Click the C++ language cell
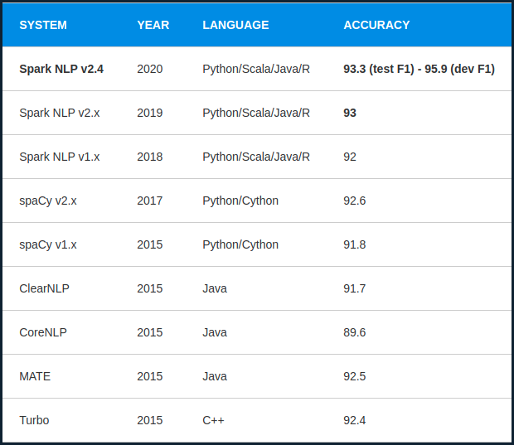Image resolution: width=514 pixels, height=445 pixels. tap(213, 420)
